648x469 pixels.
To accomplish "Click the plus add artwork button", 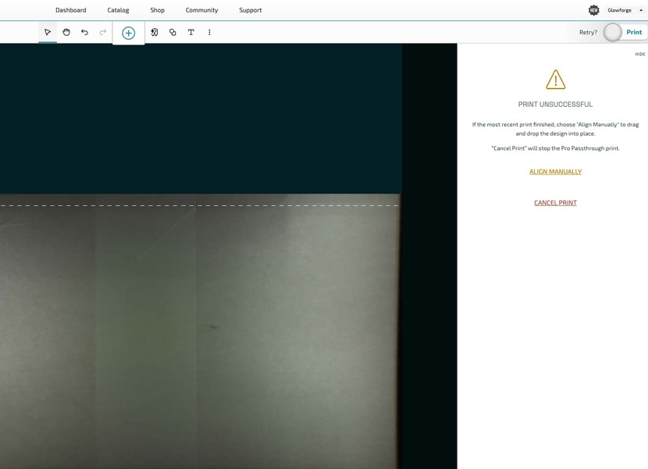I will (x=128, y=33).
